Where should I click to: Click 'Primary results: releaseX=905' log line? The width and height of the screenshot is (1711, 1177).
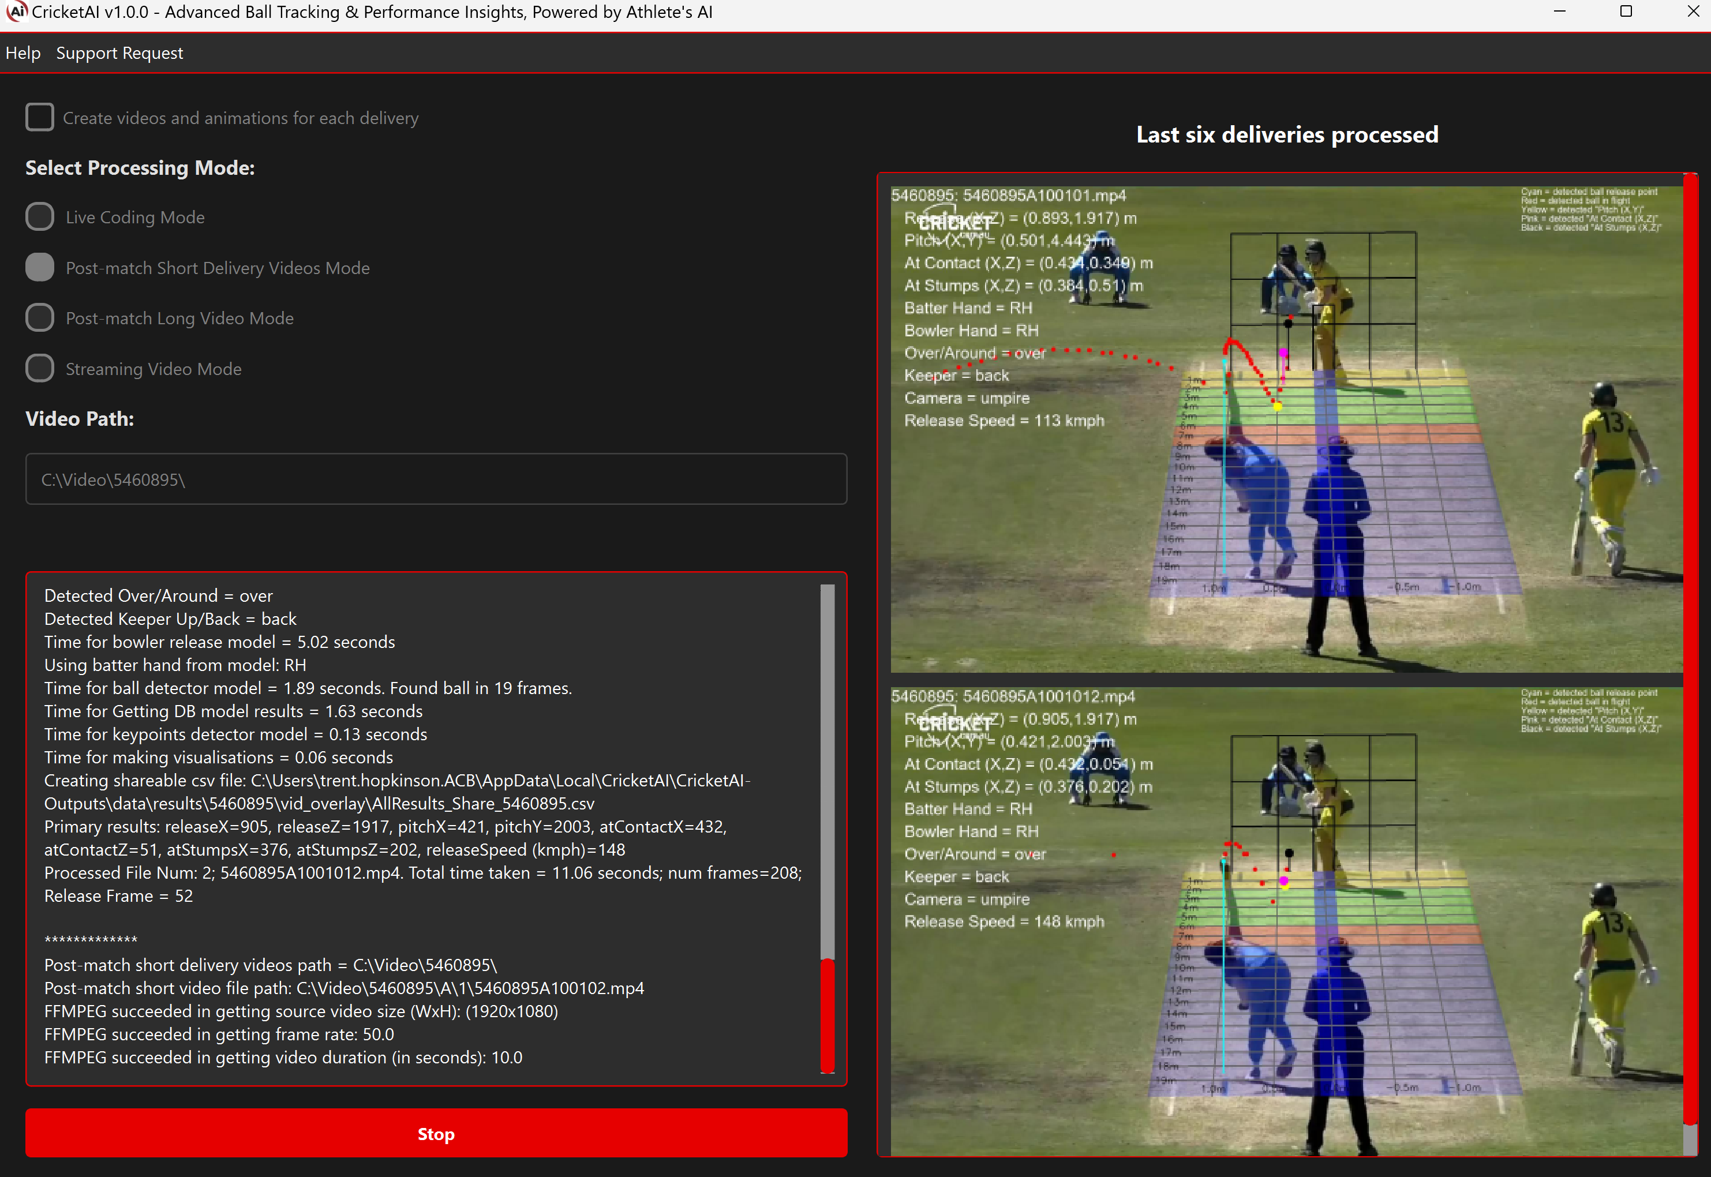coord(385,838)
